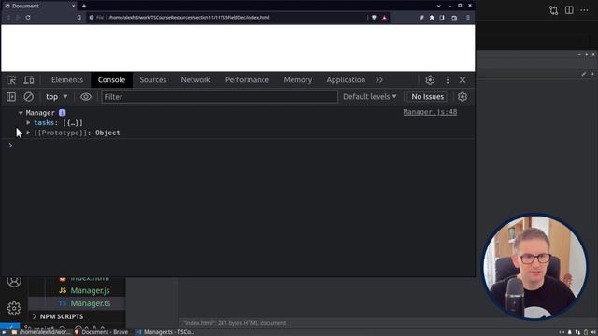Bookmark the page with the bookmark icon
Viewport: 598px width, 336px height.
point(78,18)
